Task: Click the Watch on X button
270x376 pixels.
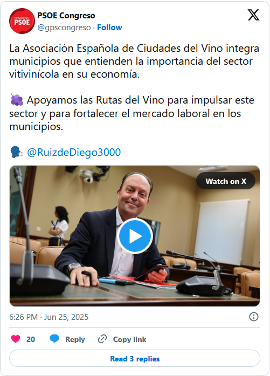Action: [x=226, y=181]
